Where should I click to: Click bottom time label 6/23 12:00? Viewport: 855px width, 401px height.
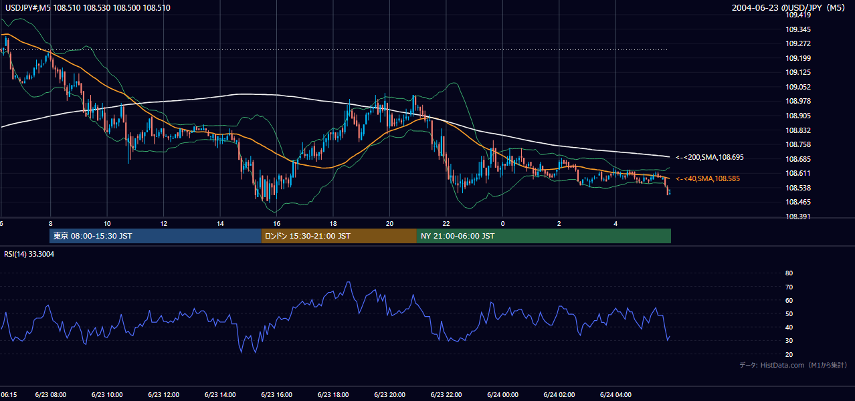tap(164, 395)
